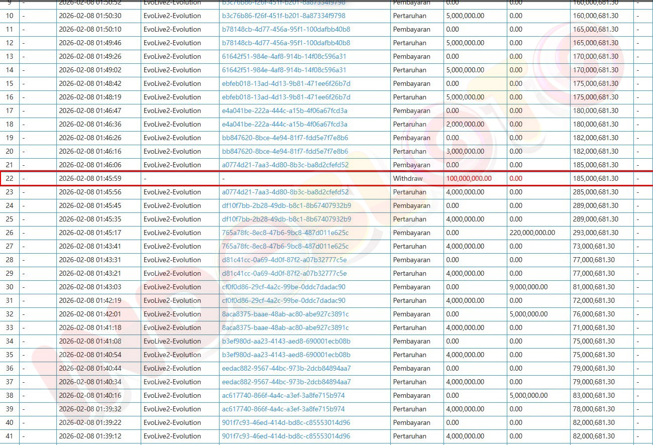Select the Withdraw cell in highlighted row 22
The image size is (653, 445).
tap(407, 178)
